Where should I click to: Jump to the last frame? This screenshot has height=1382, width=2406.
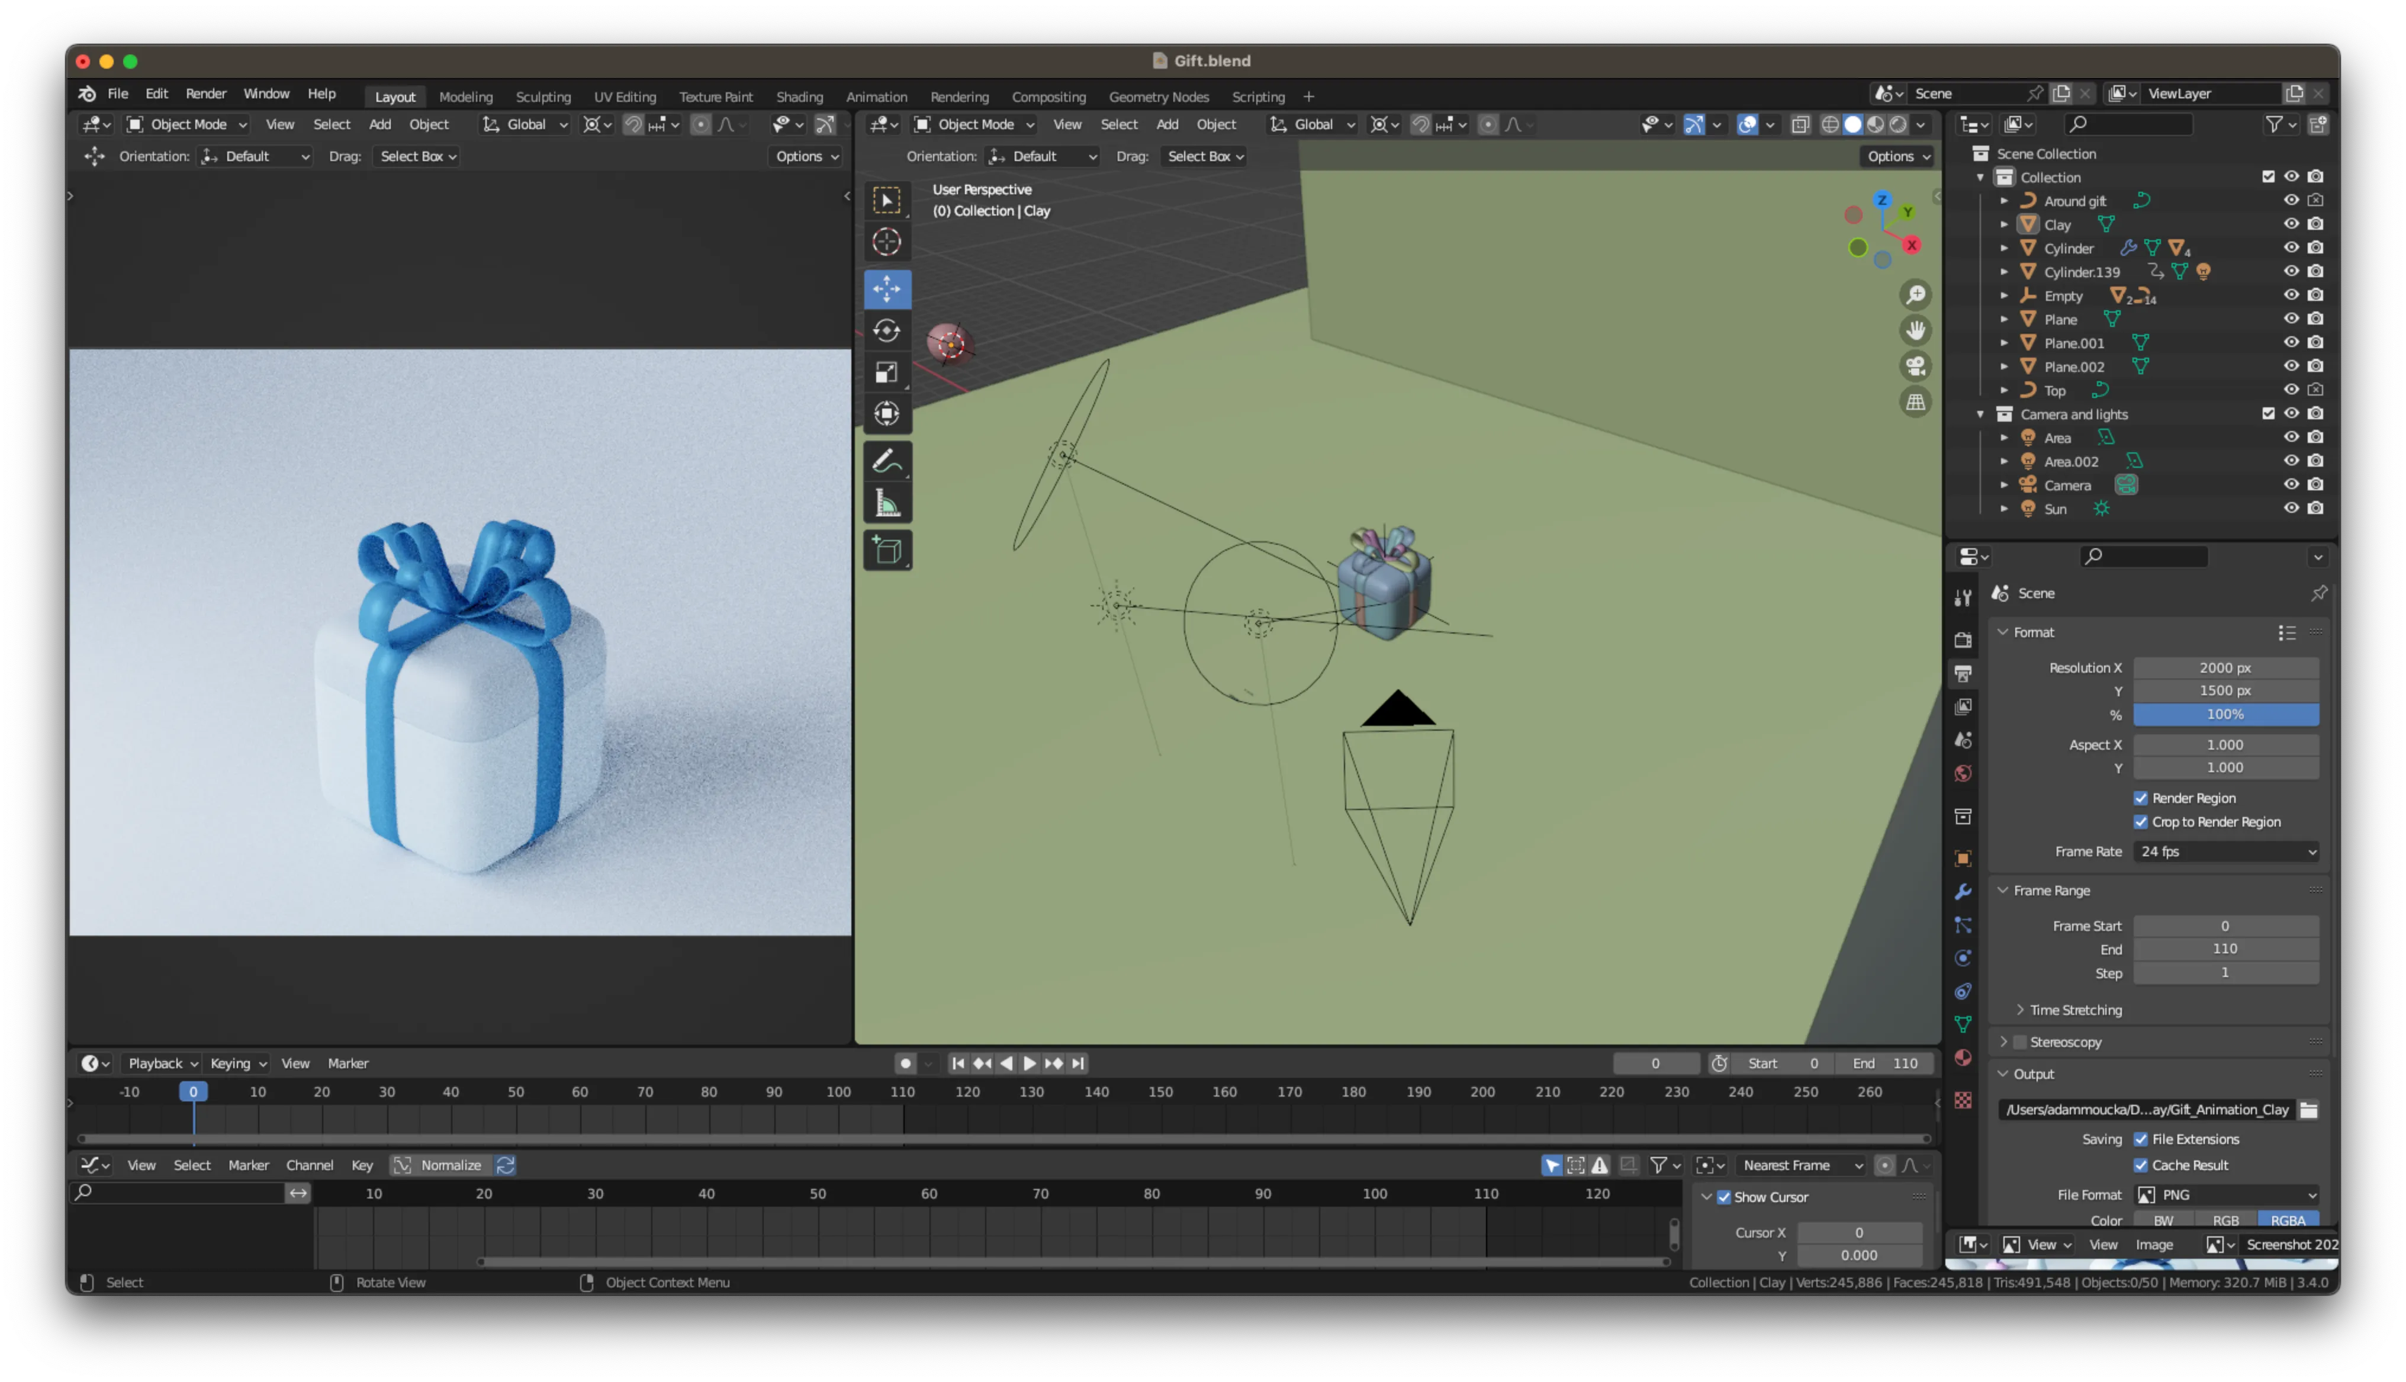[x=1077, y=1064]
